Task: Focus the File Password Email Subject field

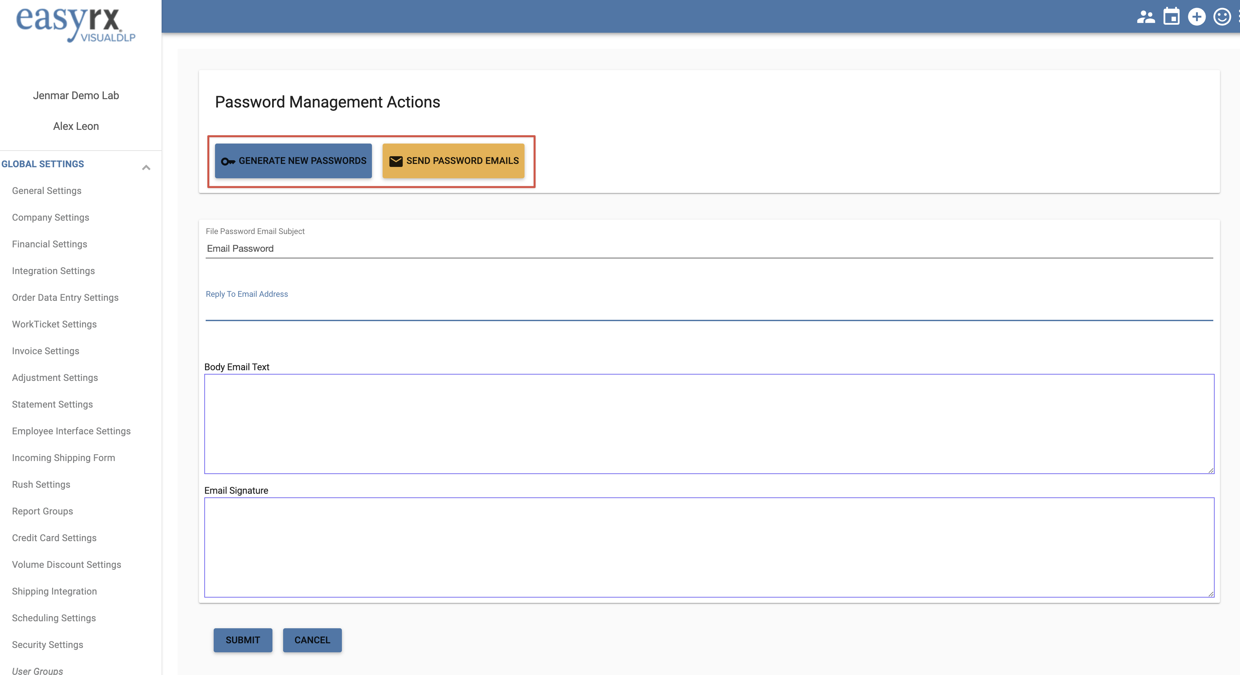Action: click(x=709, y=248)
